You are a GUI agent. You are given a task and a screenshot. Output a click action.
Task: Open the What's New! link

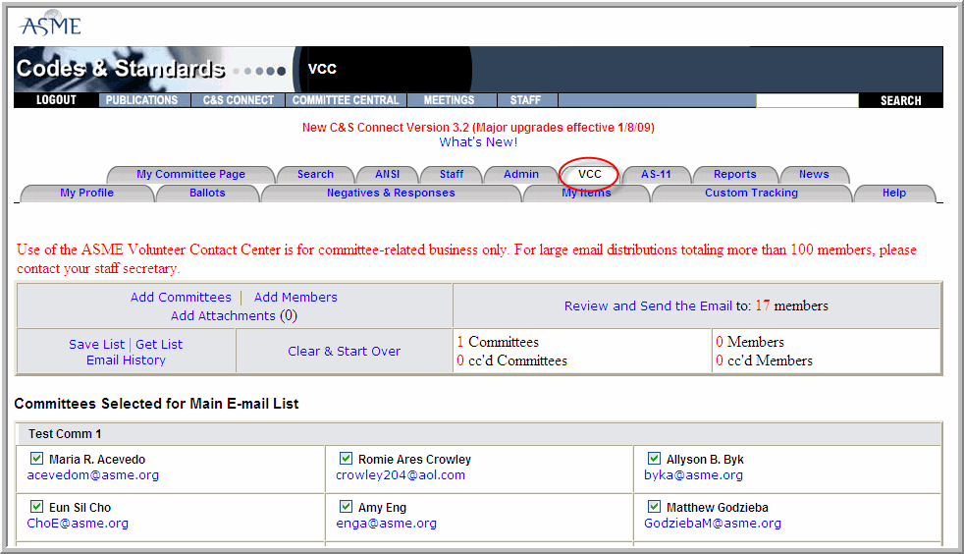click(478, 142)
